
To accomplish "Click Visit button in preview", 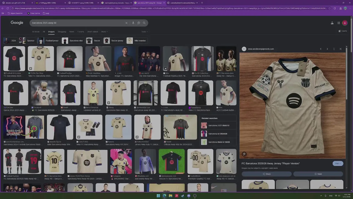I will tap(338, 163).
